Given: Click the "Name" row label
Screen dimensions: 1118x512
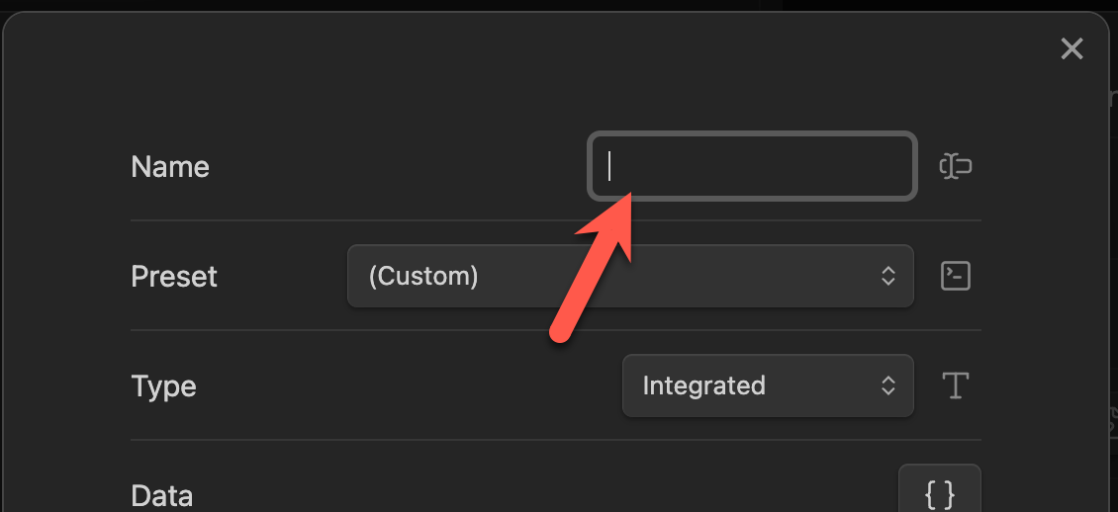Looking at the screenshot, I should point(170,167).
